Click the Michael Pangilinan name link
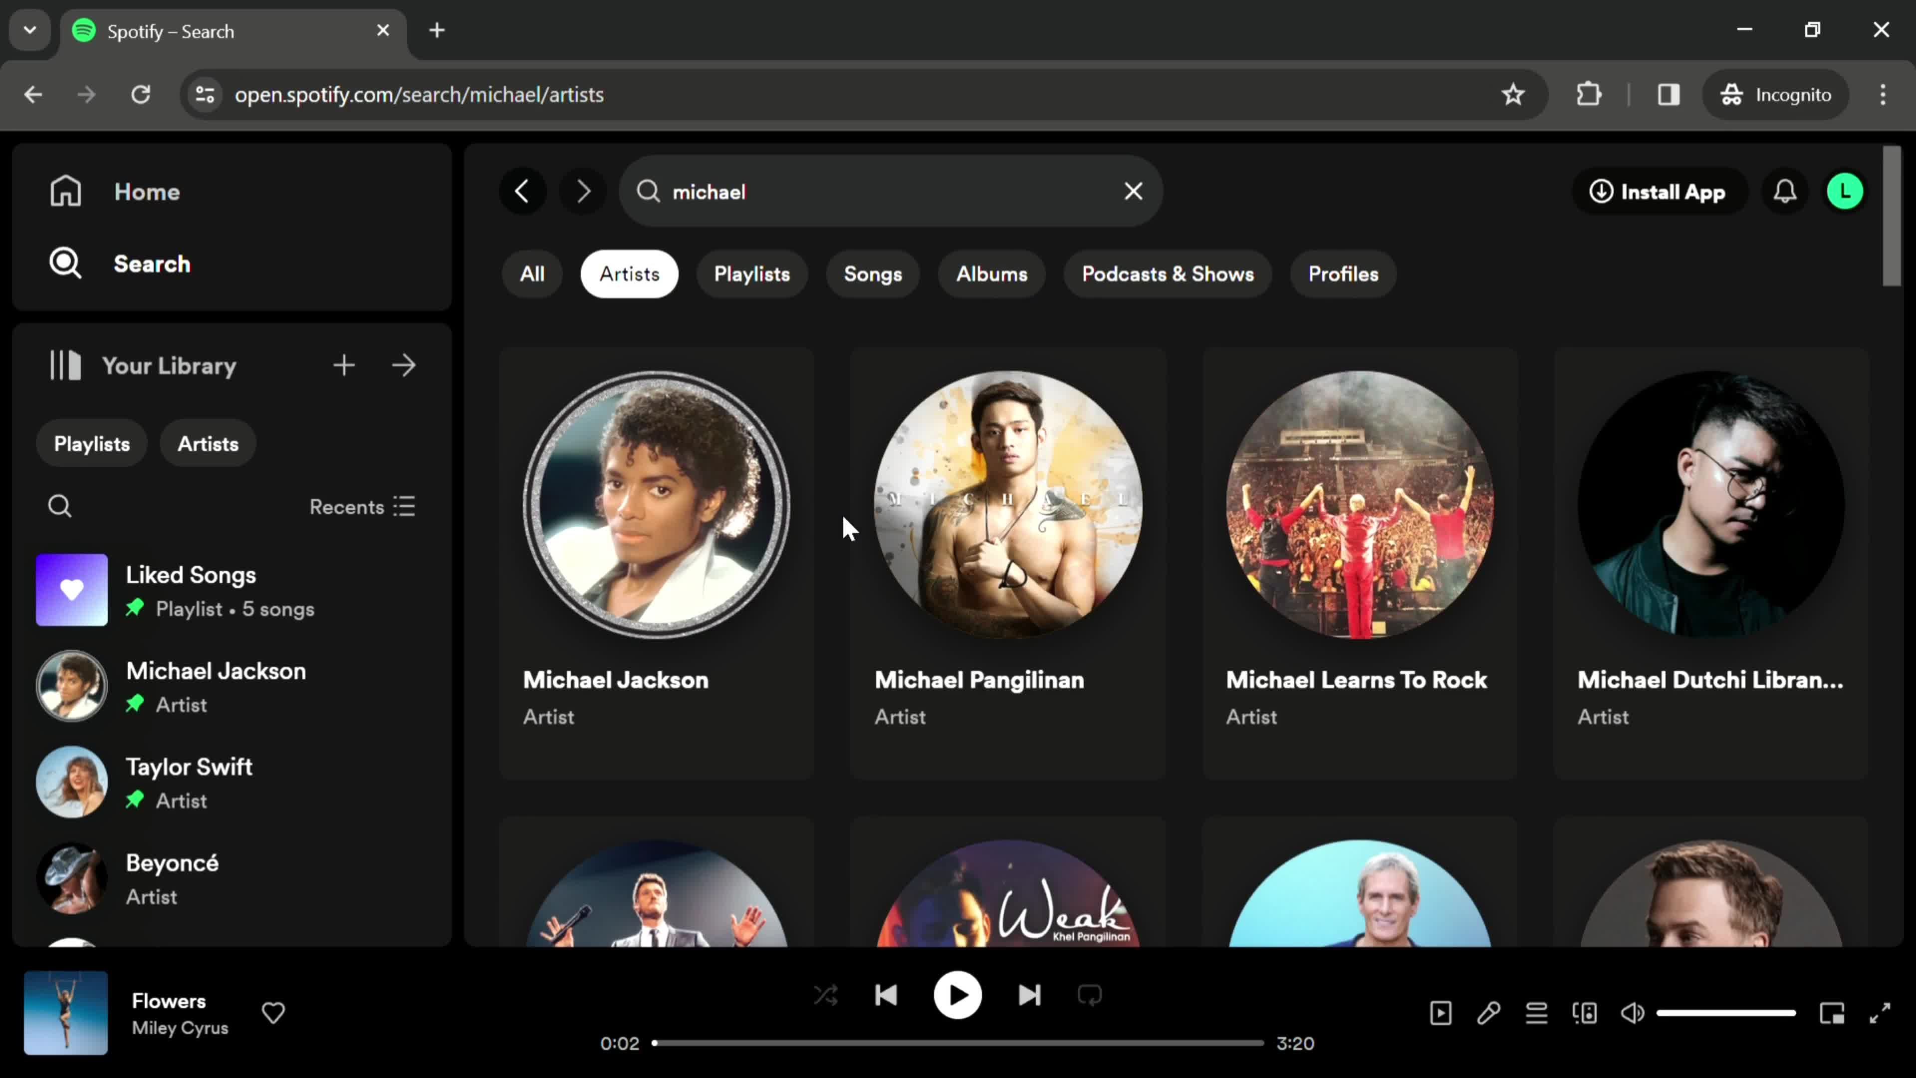 pyautogui.click(x=979, y=680)
